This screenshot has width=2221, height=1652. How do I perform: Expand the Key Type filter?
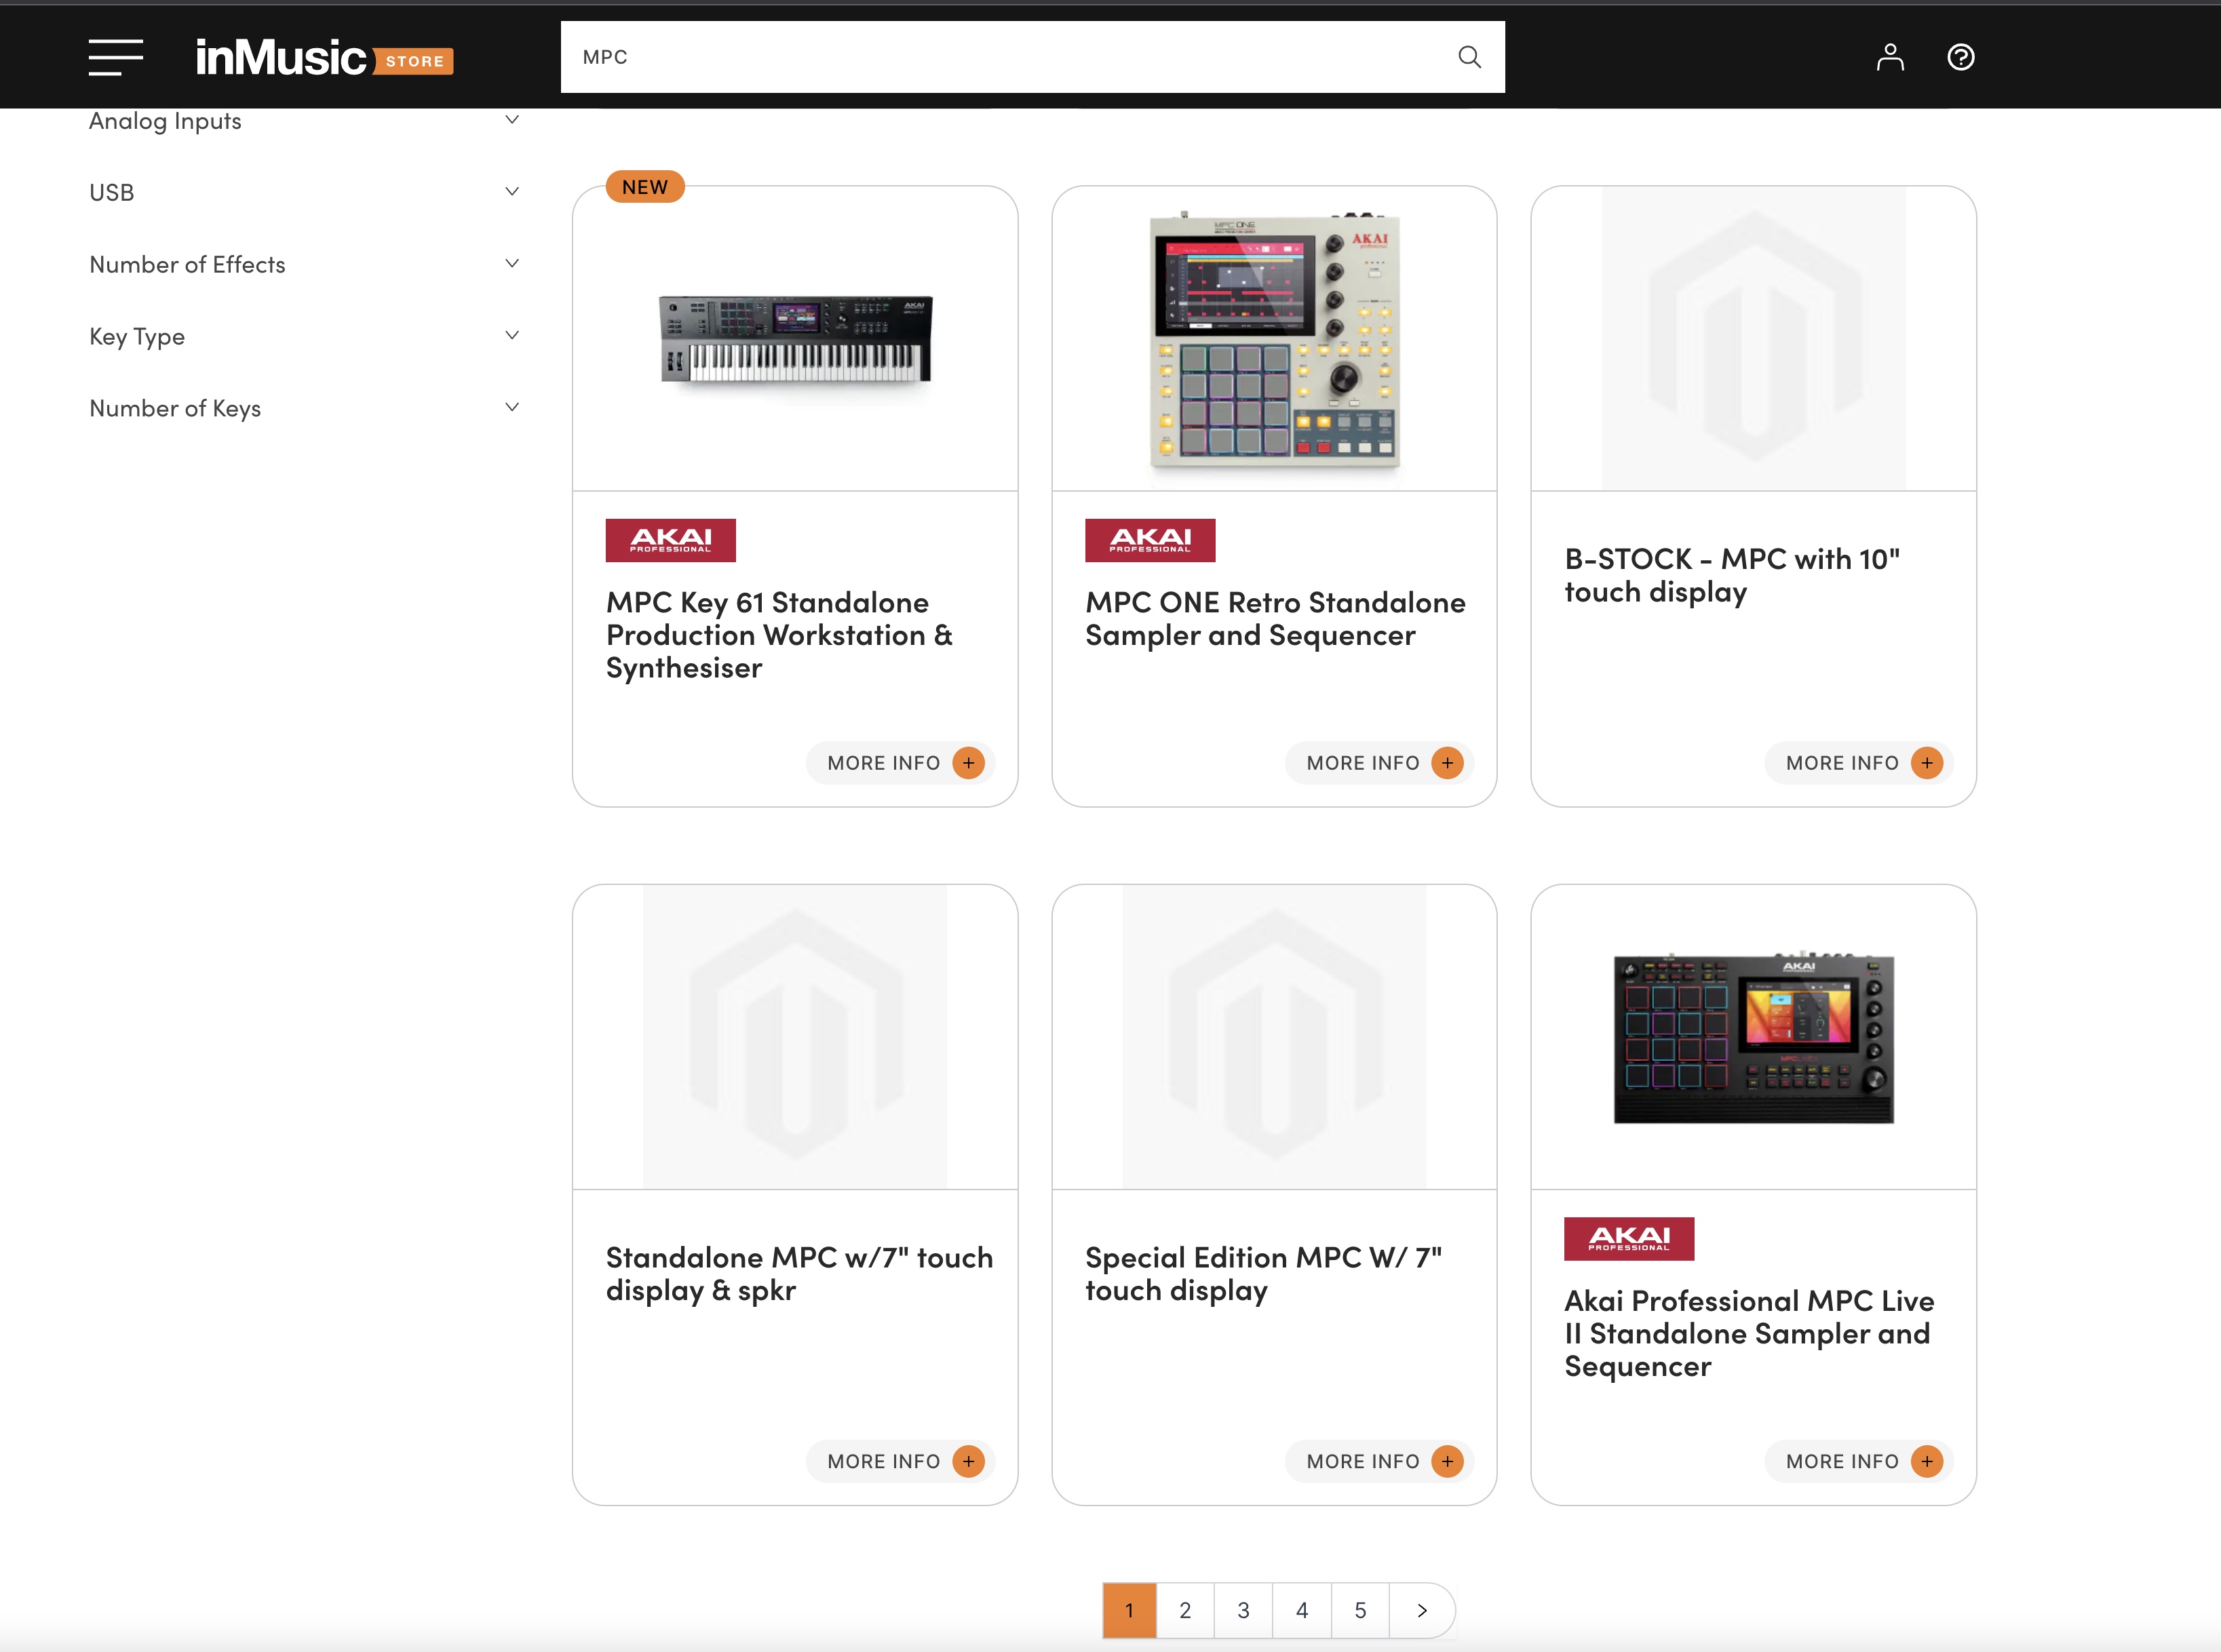511,336
